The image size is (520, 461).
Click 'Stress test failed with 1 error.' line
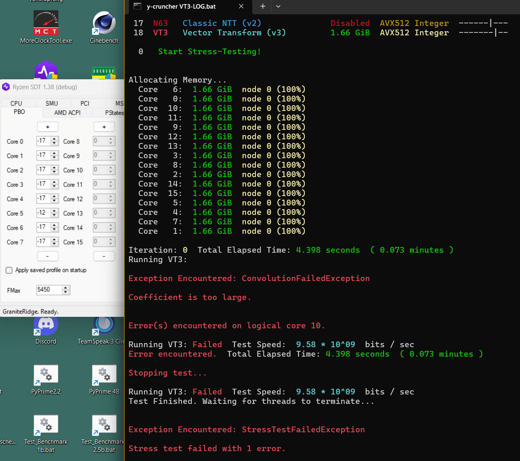[207, 448]
